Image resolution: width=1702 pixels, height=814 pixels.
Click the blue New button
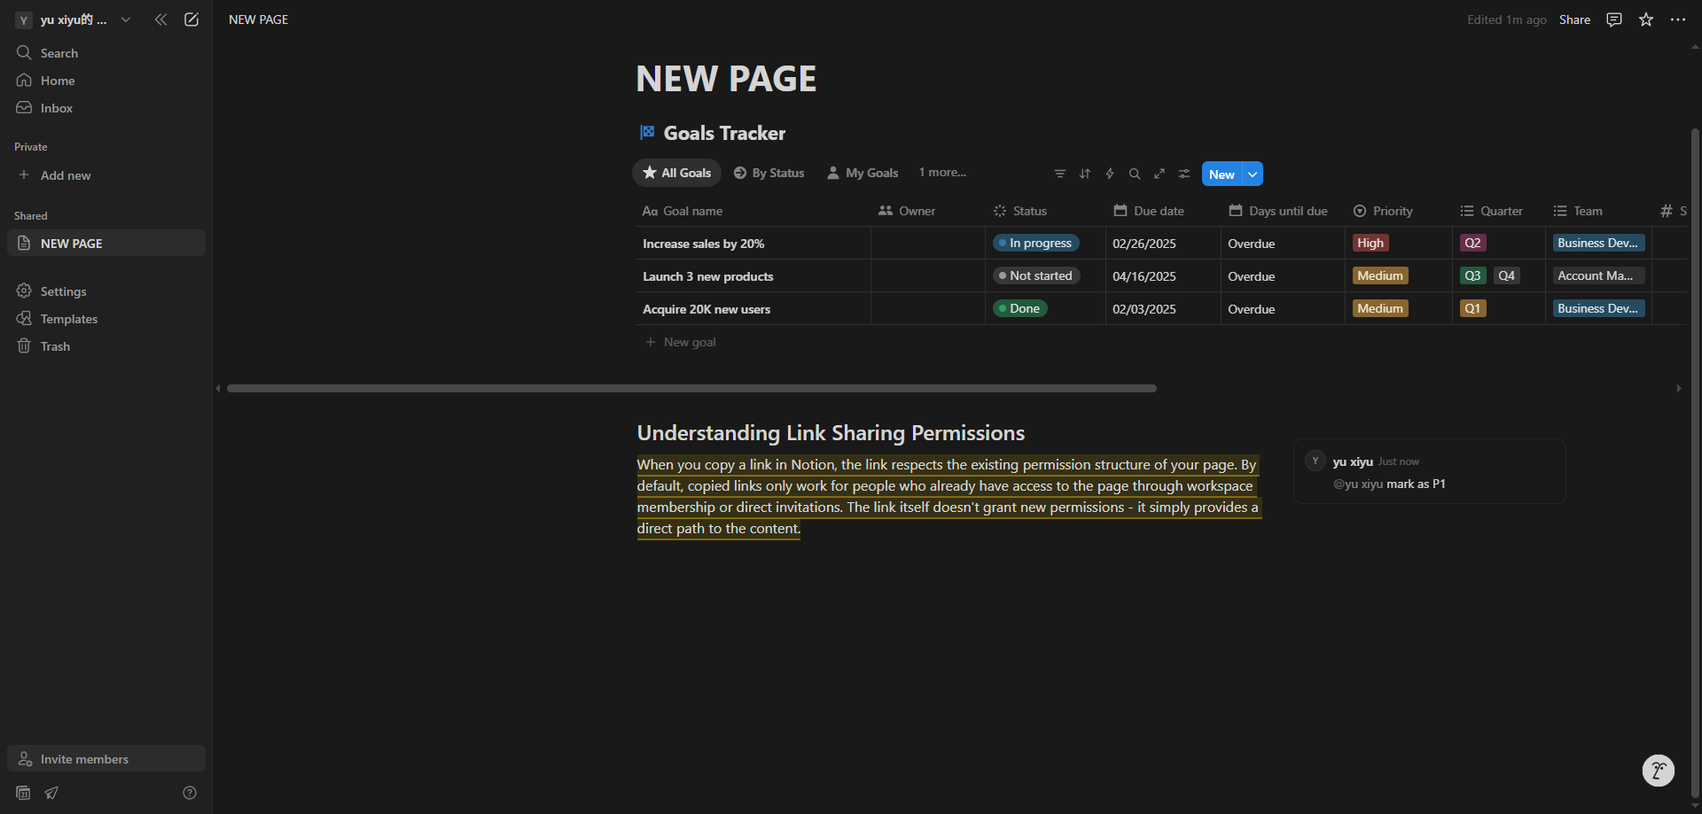(1222, 174)
